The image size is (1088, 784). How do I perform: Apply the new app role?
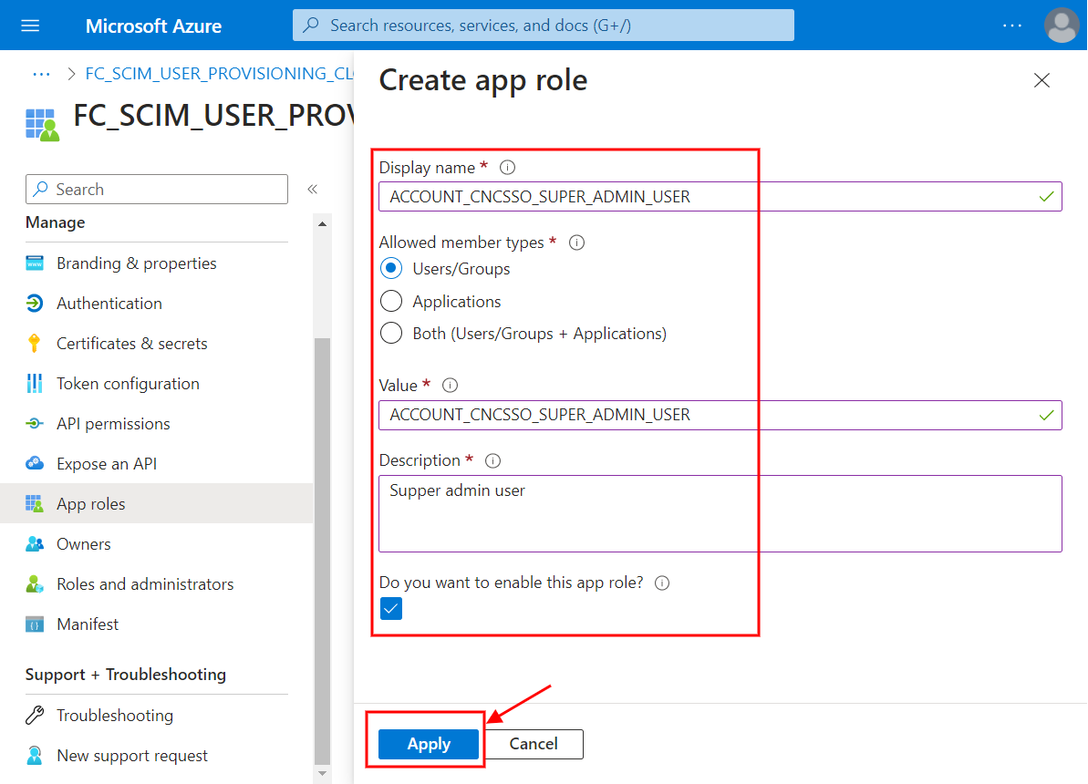[x=428, y=744]
